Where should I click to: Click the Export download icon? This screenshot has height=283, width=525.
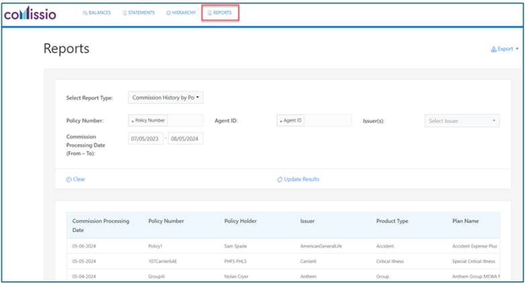tap(493, 49)
